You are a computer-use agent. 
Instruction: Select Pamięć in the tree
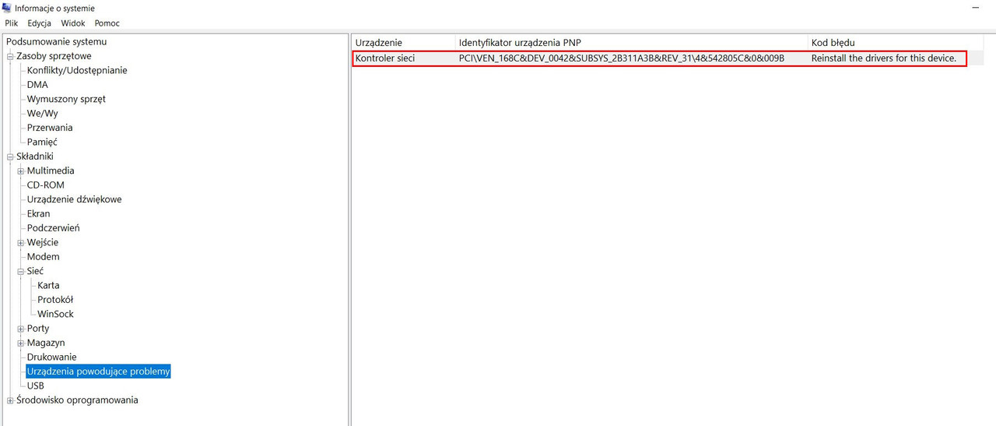(x=42, y=142)
